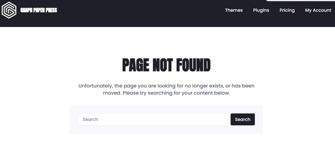This screenshot has width=335, height=158.
Task: Click the gray search form panel's left padding
Action: pos(74,119)
